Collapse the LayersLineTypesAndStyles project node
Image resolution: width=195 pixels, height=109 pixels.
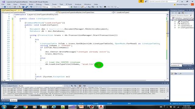click(173, 20)
